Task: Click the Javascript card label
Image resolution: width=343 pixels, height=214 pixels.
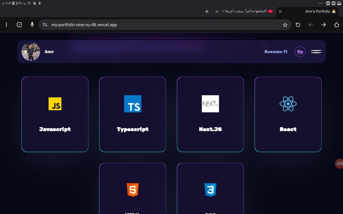Action: tap(55, 129)
